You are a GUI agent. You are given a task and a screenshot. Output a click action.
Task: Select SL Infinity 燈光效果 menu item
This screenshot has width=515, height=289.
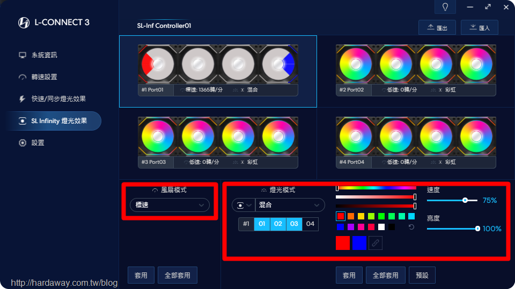coord(54,121)
